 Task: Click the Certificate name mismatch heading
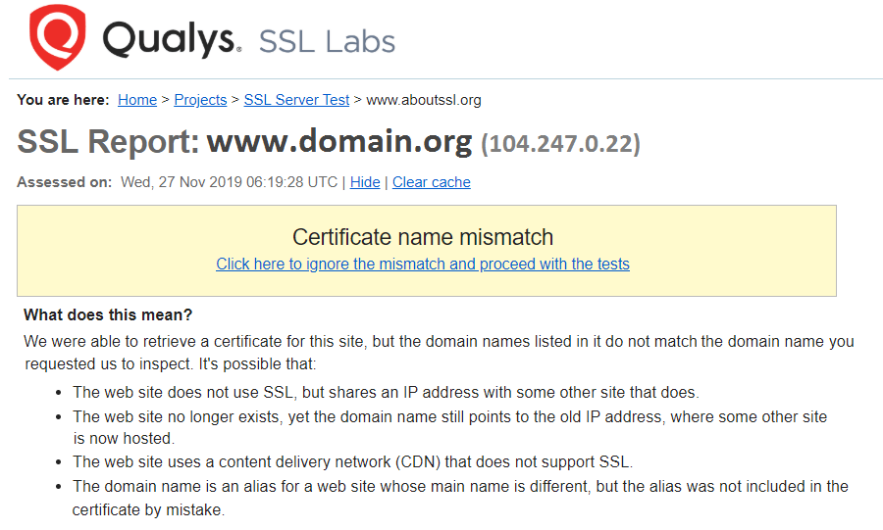point(423,237)
